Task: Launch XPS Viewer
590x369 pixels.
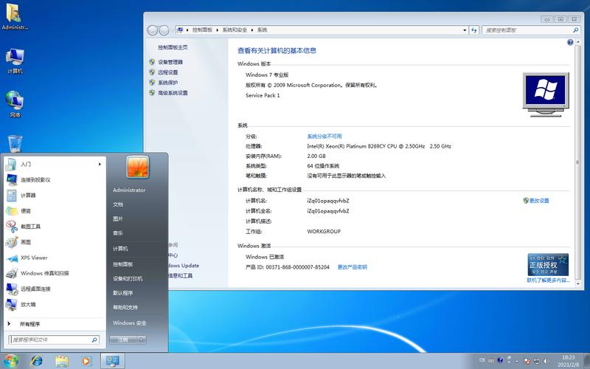Action: [x=54, y=258]
